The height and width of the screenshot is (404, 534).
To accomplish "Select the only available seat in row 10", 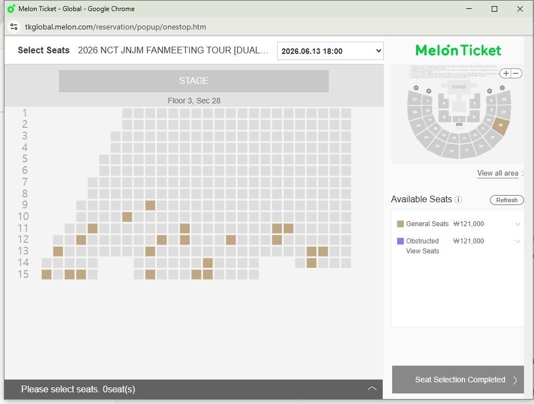I will pos(127,217).
